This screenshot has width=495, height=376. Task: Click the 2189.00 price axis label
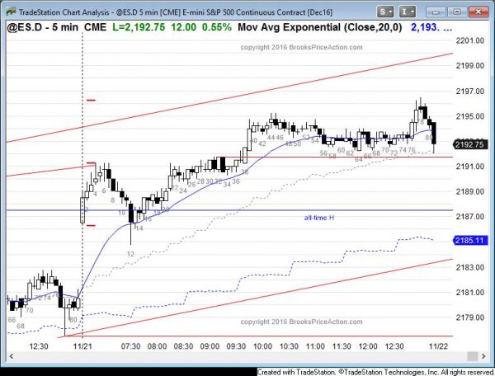(x=469, y=191)
